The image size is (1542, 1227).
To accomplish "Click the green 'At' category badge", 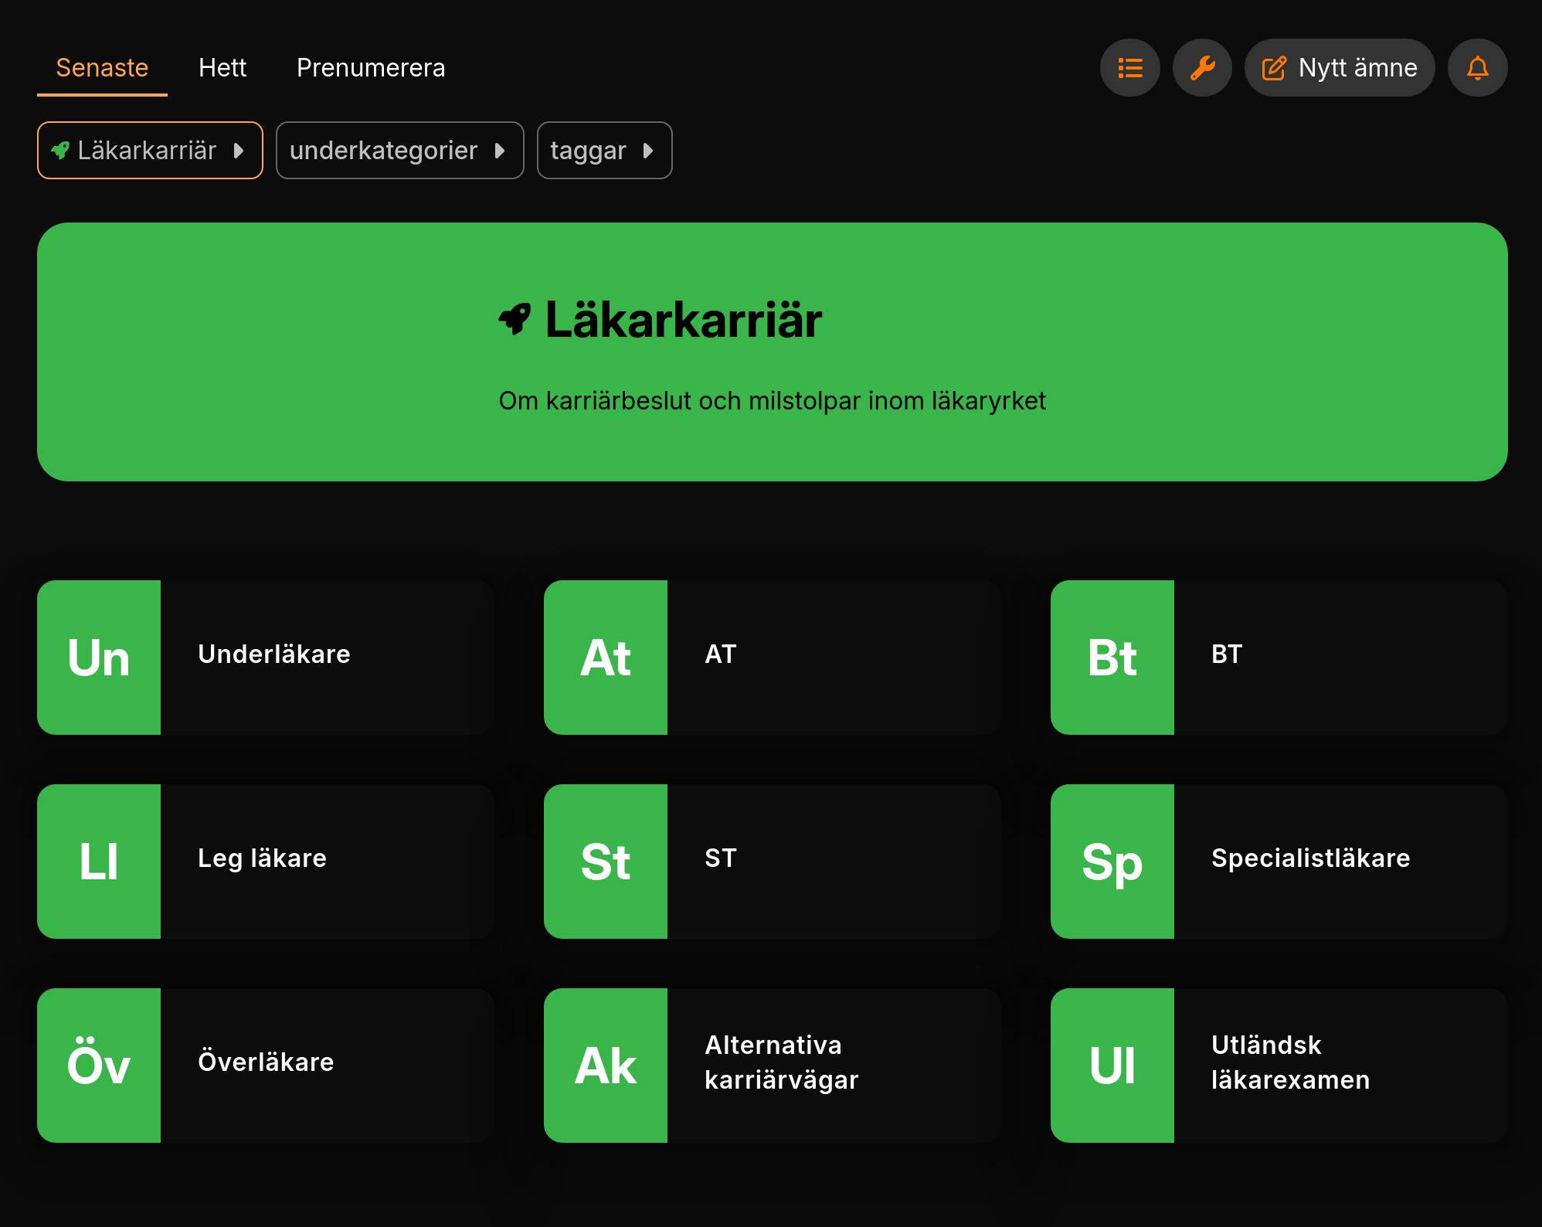I will pyautogui.click(x=606, y=658).
